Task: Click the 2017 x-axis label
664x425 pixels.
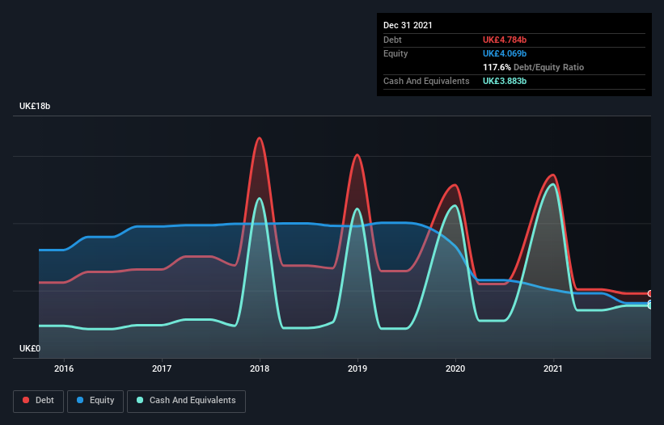Action: pos(162,368)
